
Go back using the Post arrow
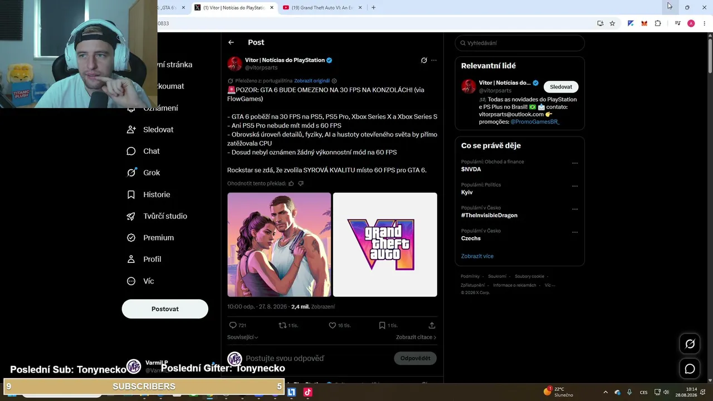(x=231, y=42)
